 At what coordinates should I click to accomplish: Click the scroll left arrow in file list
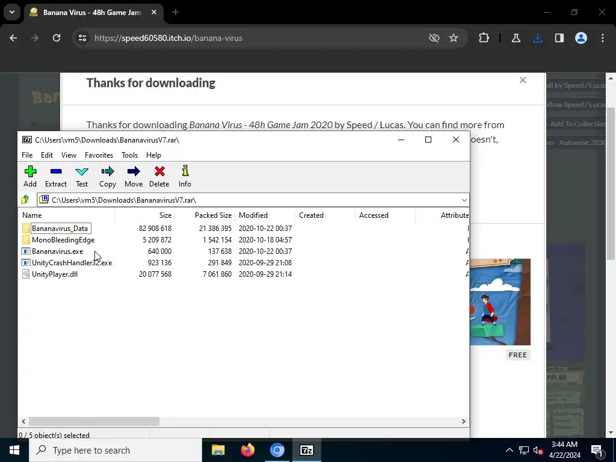pos(23,421)
